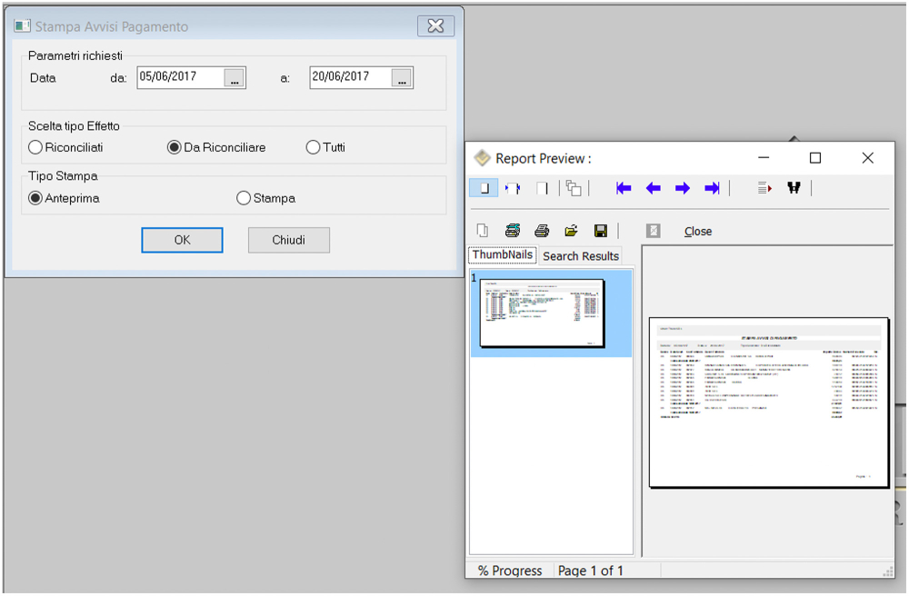Select page 1 thumbnail
The image size is (909, 596).
(x=542, y=313)
